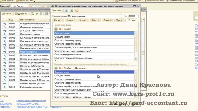Sort the list by the Наименование column header
Viewport: 198px width, 111px height.
point(35,20)
